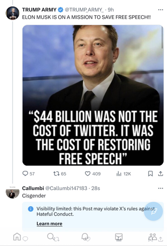Image resolution: width=167 pixels, height=246 pixels.
Task: Open the Callumbi username link
Action: (33, 188)
